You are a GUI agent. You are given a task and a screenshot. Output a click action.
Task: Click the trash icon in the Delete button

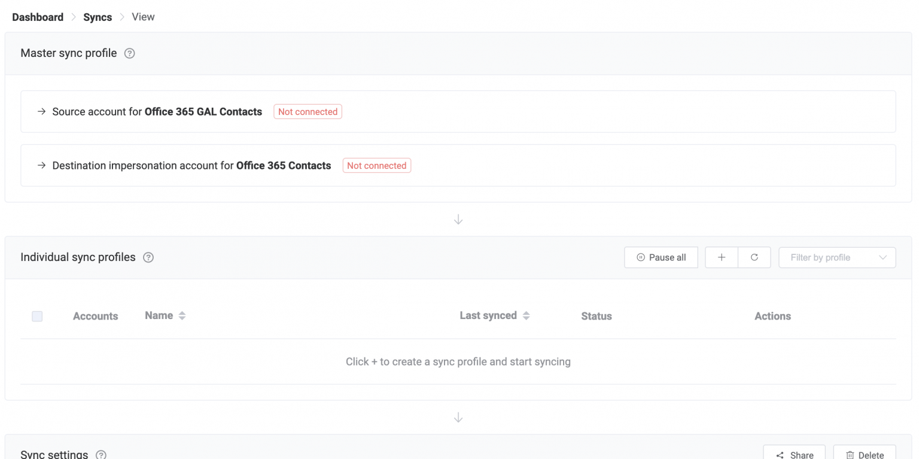tap(851, 455)
